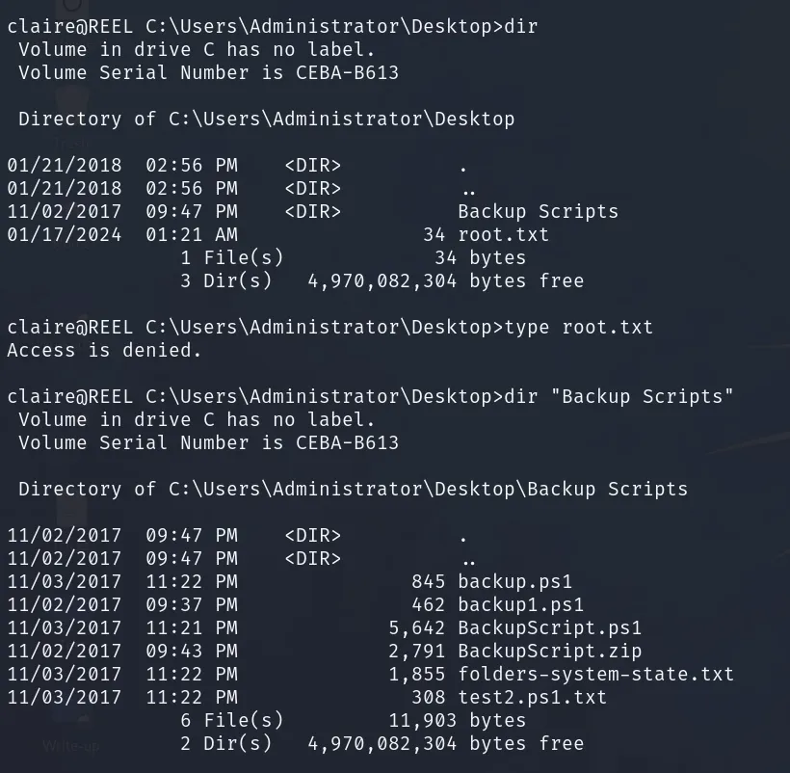Click backup1.ps1 in the file listing
Viewport: 790px width, 773px height.
(520, 604)
